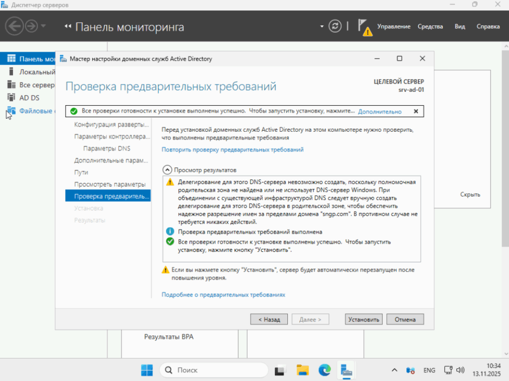
Task: Open File Explorer from the taskbar
Action: pyautogui.click(x=303, y=370)
